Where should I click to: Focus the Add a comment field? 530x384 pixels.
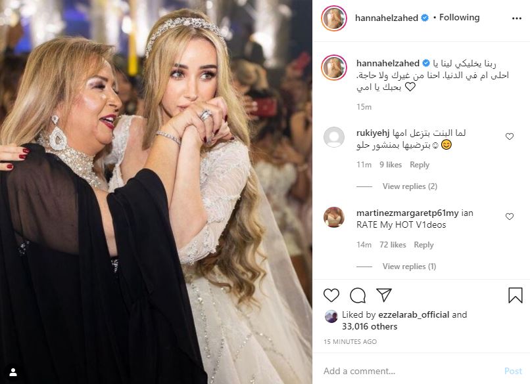408,371
